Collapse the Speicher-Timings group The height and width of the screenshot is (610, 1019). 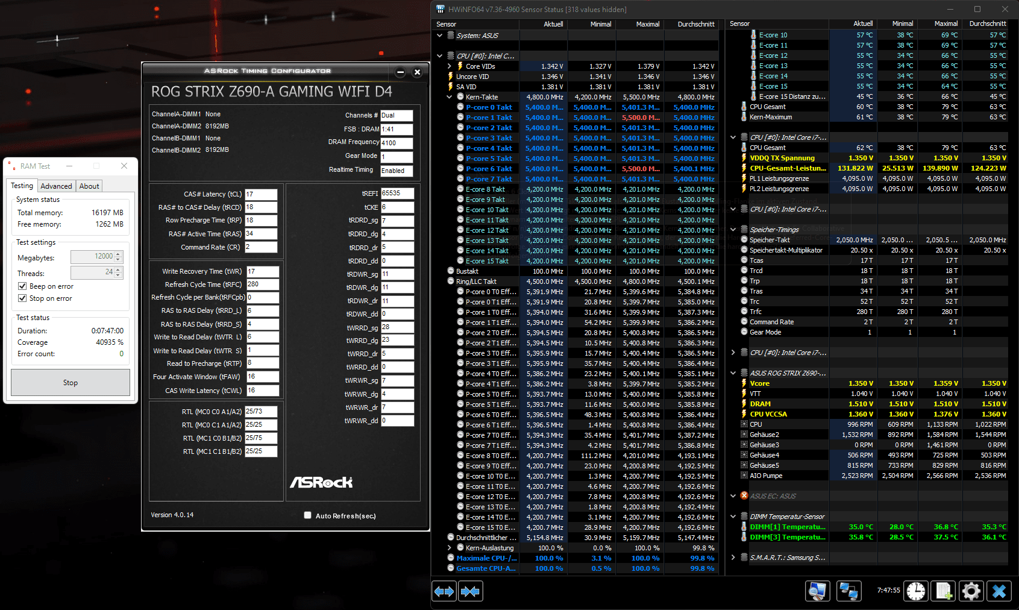pyautogui.click(x=733, y=230)
